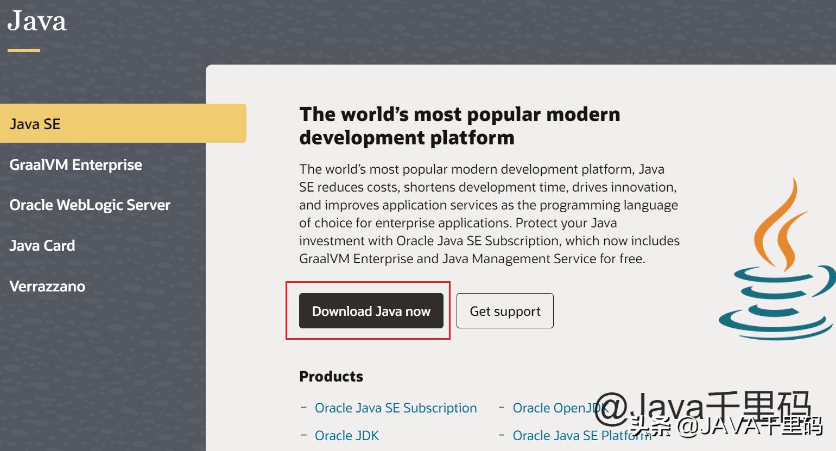Click the Java coffee cup logo
836x451 pixels.
(777, 259)
